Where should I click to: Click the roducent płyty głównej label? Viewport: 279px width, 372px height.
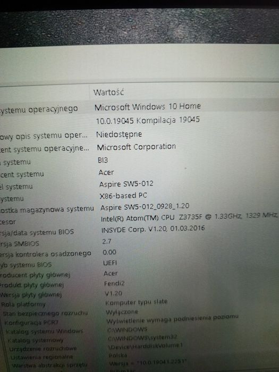(x=35, y=275)
